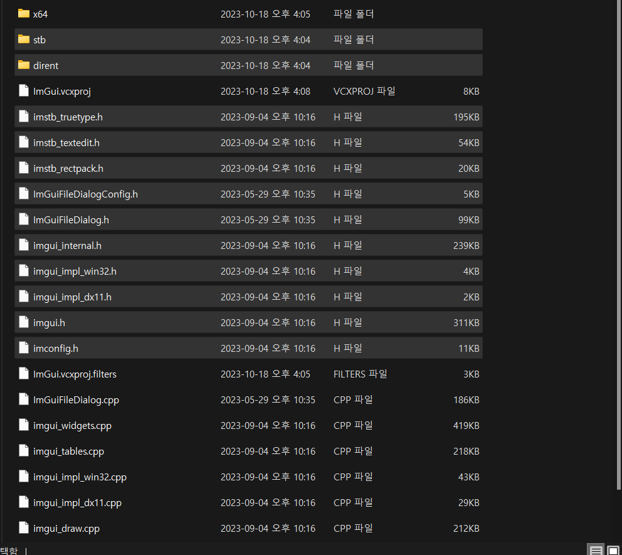Click the 218KB size of imgui_tables.cpp

(466, 452)
